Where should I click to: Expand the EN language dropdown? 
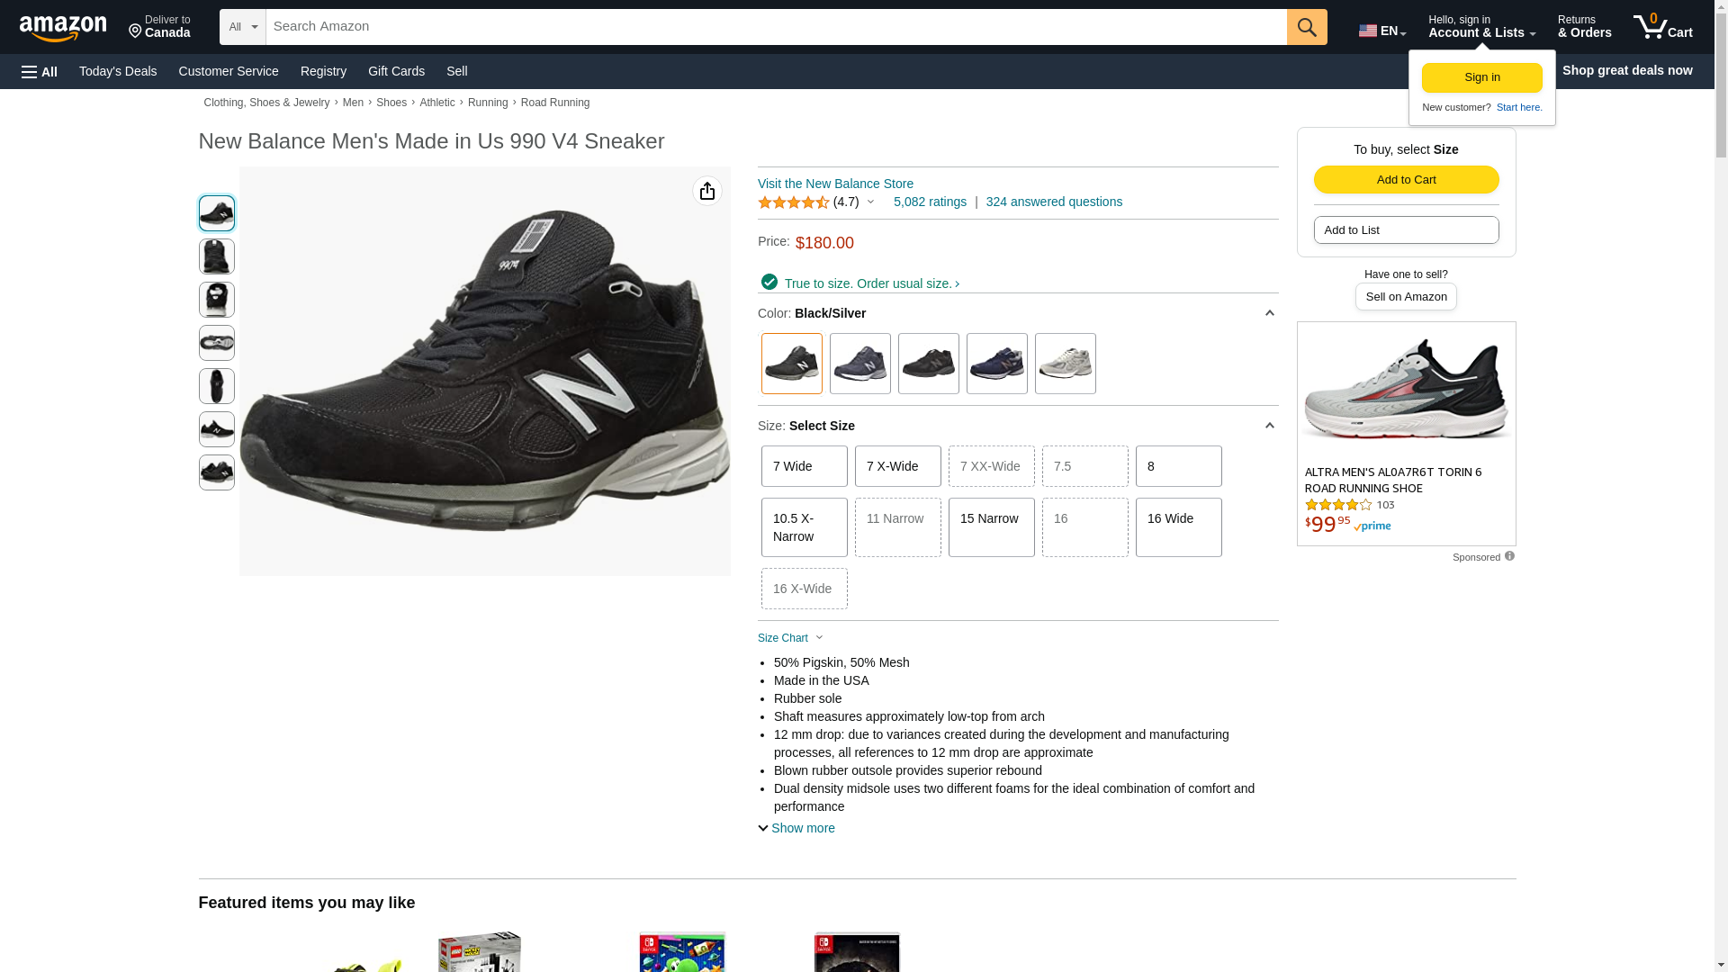pyautogui.click(x=1381, y=31)
